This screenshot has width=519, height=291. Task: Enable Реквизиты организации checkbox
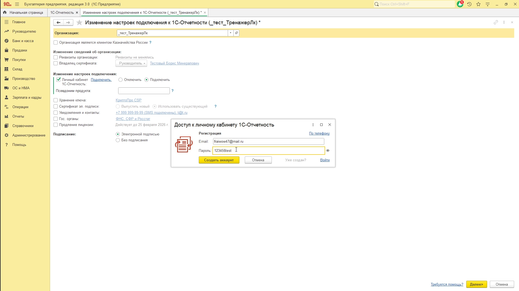point(55,57)
